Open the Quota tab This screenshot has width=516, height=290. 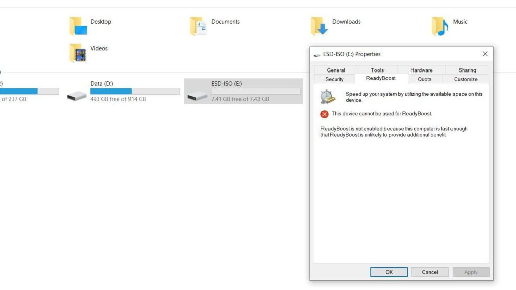[424, 79]
